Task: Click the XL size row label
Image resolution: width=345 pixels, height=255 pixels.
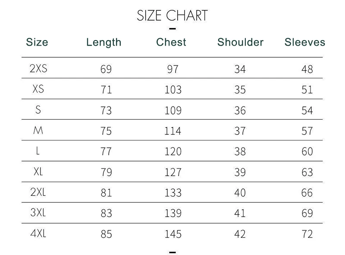Action: point(38,171)
